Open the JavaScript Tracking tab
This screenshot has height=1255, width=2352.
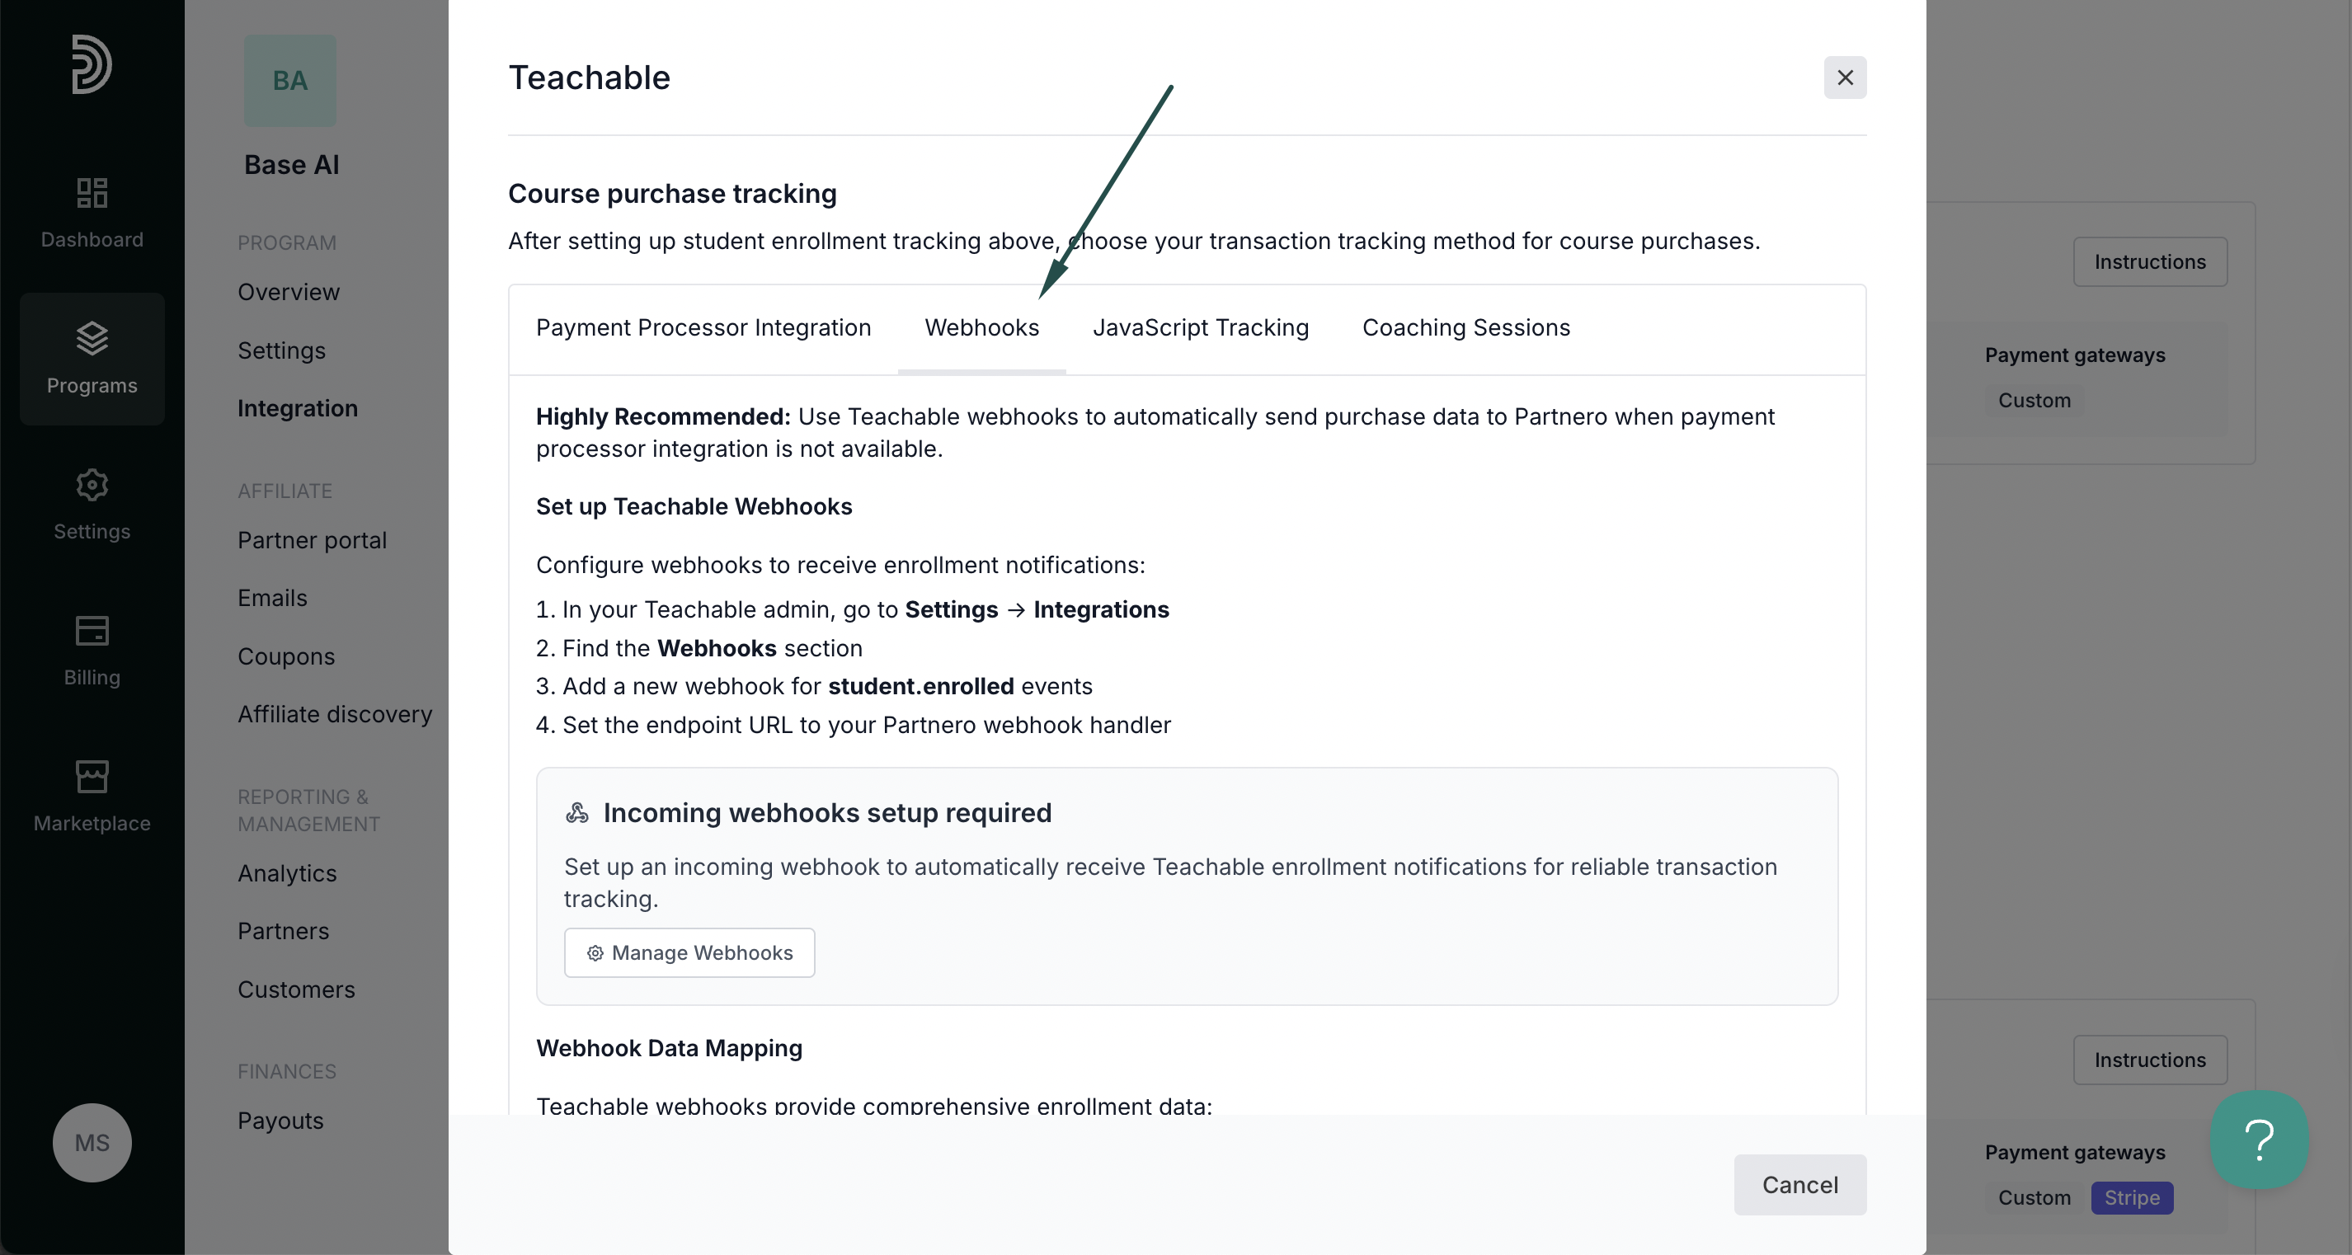tap(1201, 327)
